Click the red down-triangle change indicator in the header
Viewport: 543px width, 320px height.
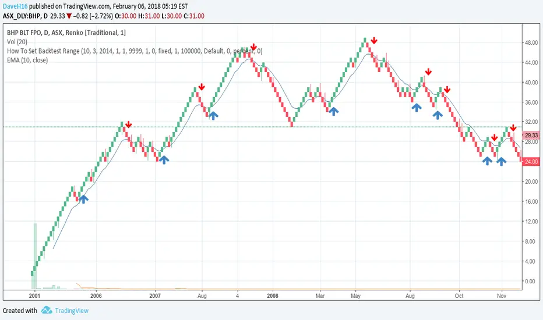[69, 16]
